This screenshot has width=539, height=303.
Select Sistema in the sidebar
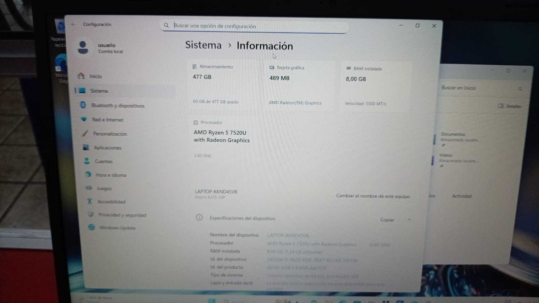125,91
